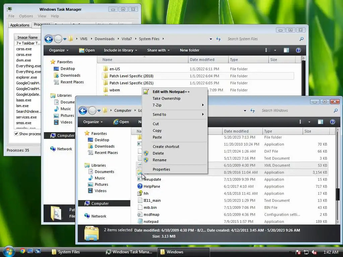343x257 pixels.
Task: Open Send to submenu
Action: point(175,114)
